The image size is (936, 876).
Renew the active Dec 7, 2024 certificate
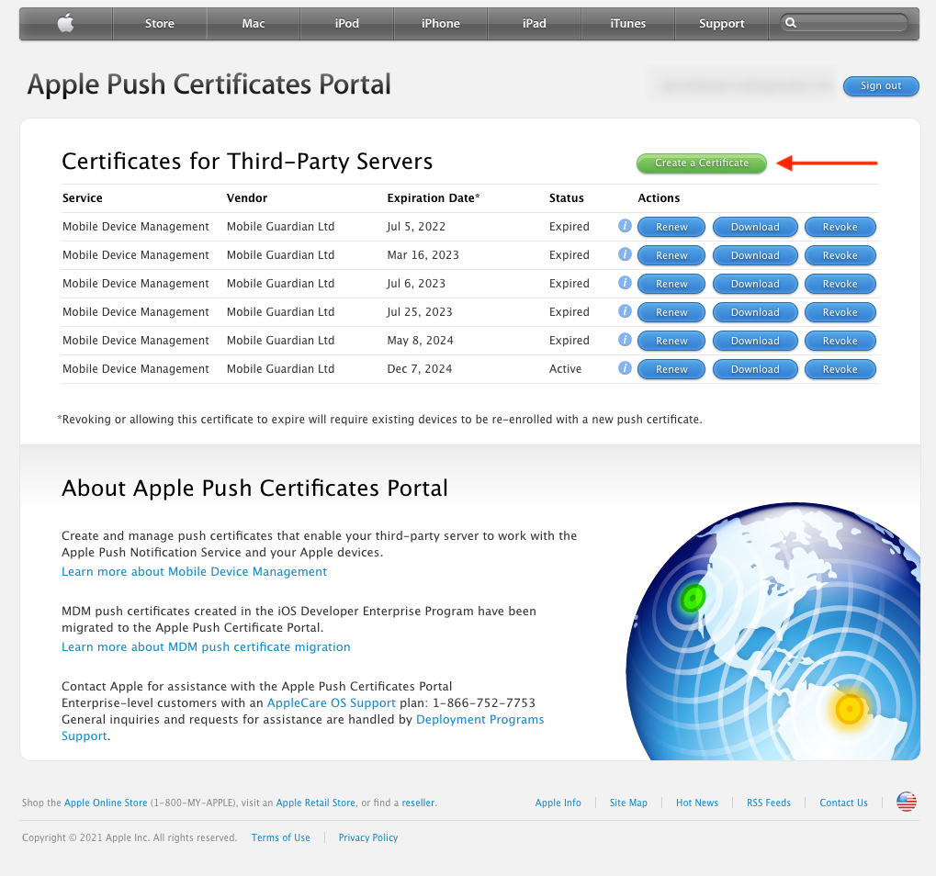[x=671, y=369]
